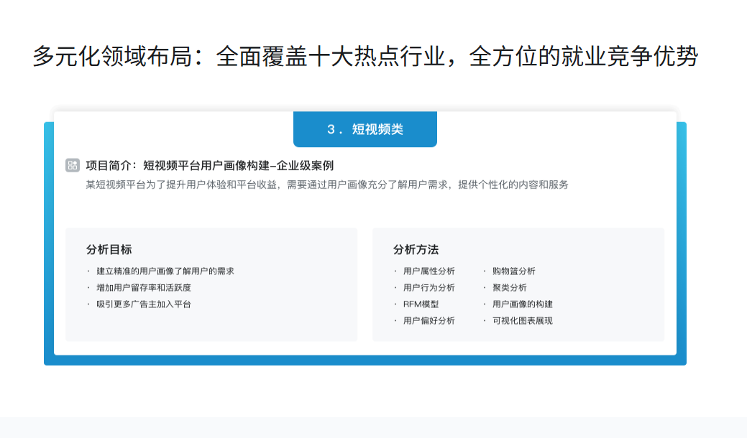747x438 pixels.
Task: Select the 3. 短视频类 tab
Action: pos(365,129)
